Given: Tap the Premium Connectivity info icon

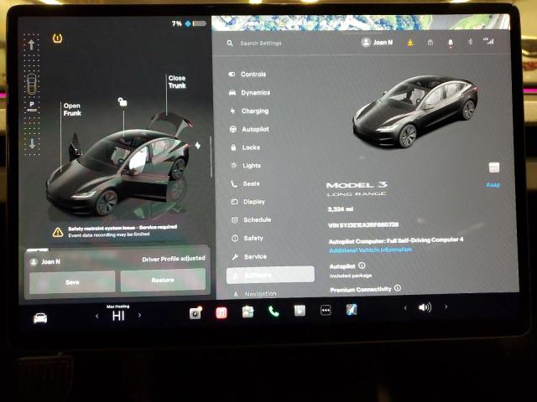Looking at the screenshot, I should [398, 288].
